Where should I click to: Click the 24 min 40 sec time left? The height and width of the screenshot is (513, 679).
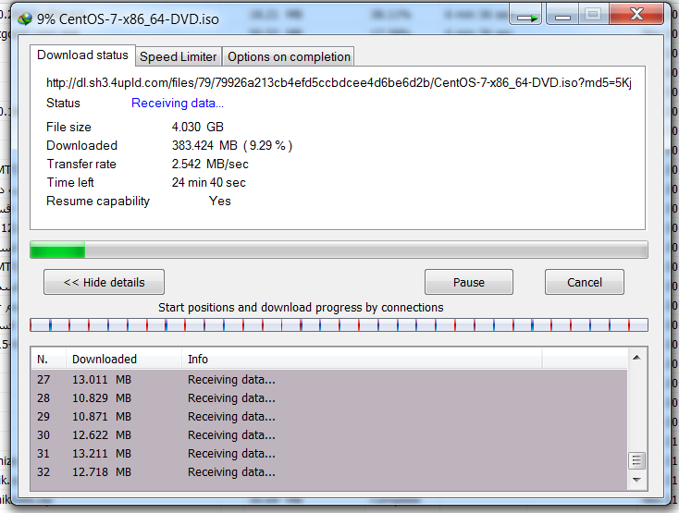[209, 182]
